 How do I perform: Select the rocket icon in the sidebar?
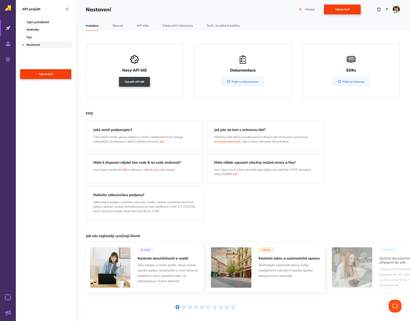(x=8, y=28)
